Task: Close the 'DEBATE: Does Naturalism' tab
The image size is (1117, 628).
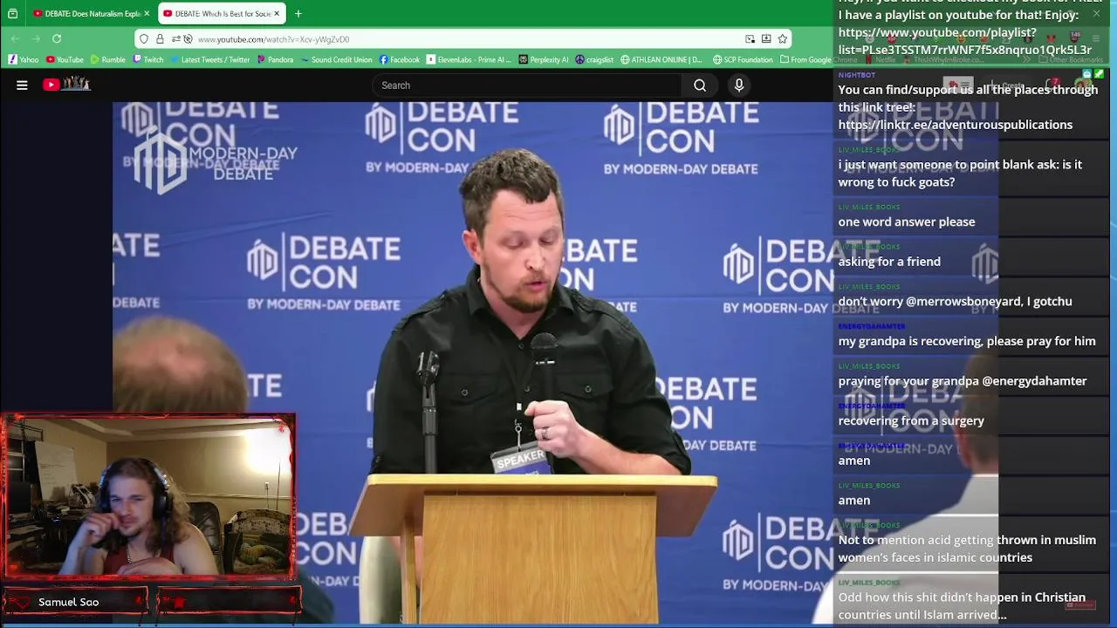Action: pyautogui.click(x=147, y=14)
